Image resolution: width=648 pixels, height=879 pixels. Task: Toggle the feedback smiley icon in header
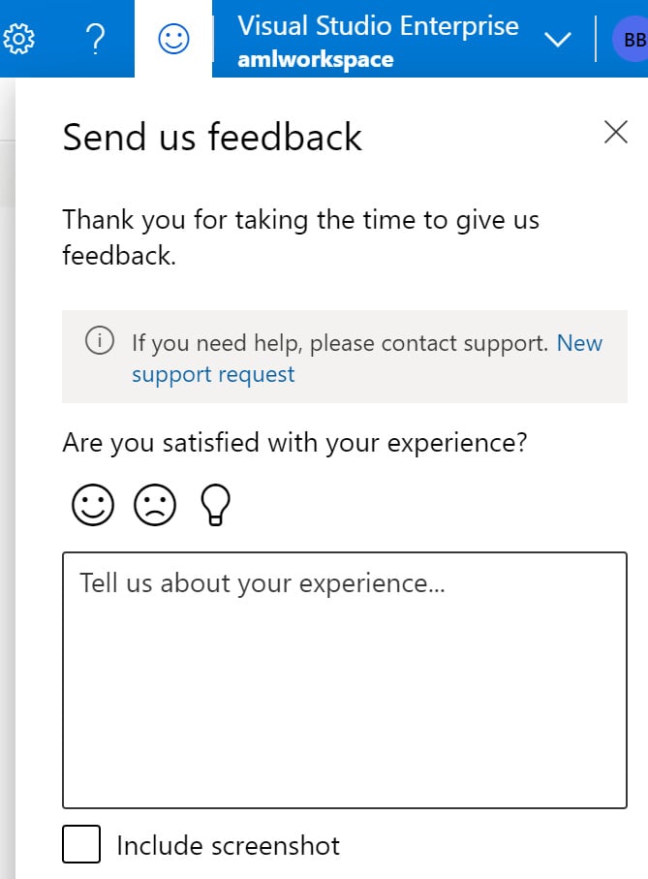pyautogui.click(x=173, y=39)
